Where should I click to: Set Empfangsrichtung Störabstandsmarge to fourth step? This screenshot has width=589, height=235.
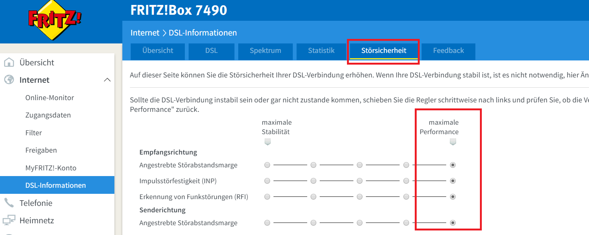point(406,165)
